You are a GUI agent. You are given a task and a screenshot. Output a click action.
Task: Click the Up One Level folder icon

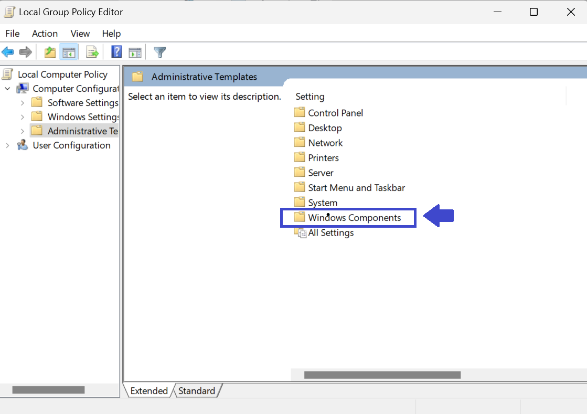(x=50, y=52)
